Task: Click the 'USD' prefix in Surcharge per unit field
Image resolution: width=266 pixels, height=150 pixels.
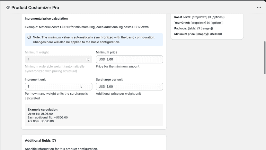Action: pos(102,87)
